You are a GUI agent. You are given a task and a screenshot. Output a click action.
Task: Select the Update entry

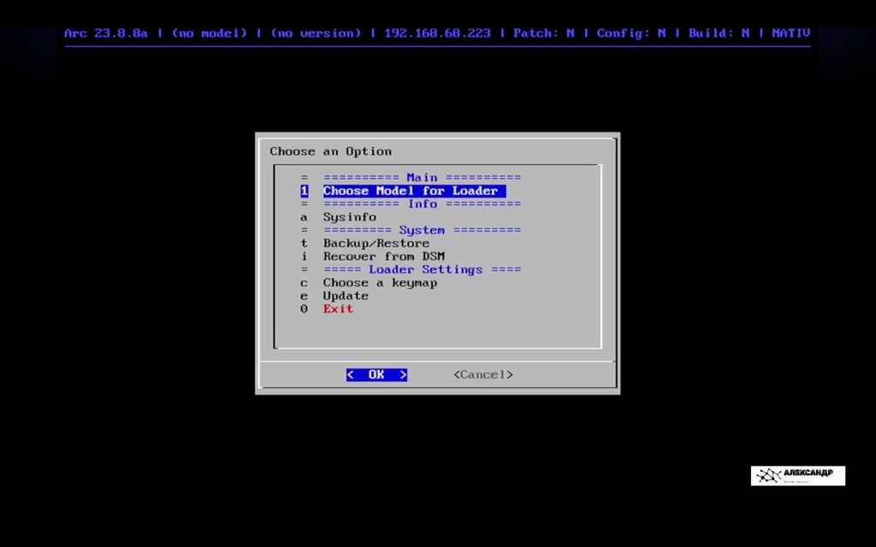tap(346, 296)
